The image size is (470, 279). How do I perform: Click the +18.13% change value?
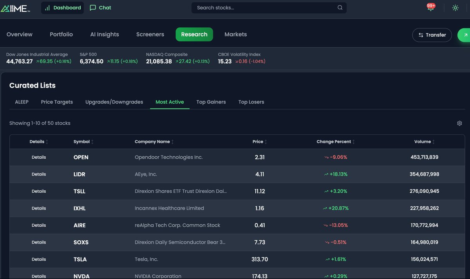(x=338, y=174)
